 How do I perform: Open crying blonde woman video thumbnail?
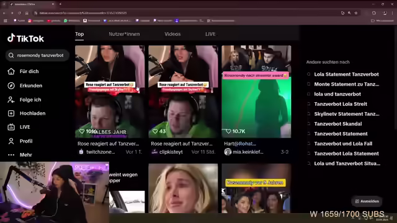point(183,188)
